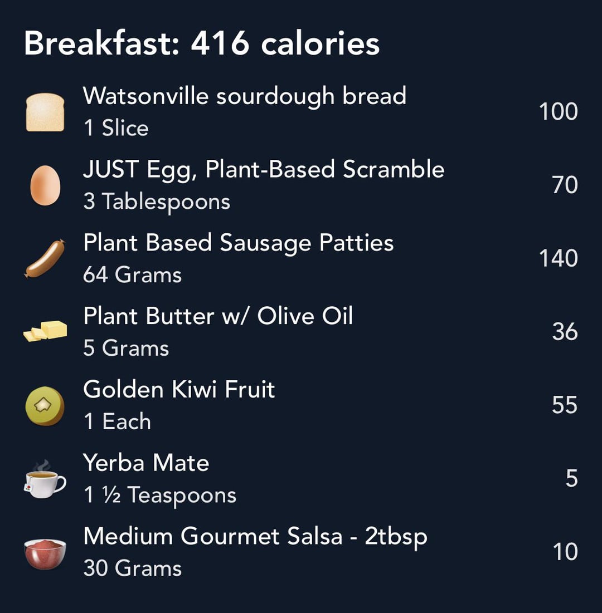Select the Yerba Mate tea cup icon
Image resolution: width=602 pixels, height=613 pixels.
[45, 479]
